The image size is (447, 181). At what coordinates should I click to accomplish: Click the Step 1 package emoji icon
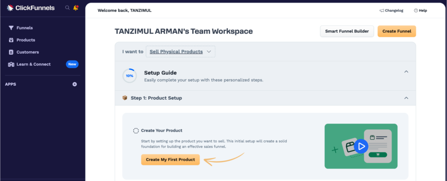pos(124,98)
